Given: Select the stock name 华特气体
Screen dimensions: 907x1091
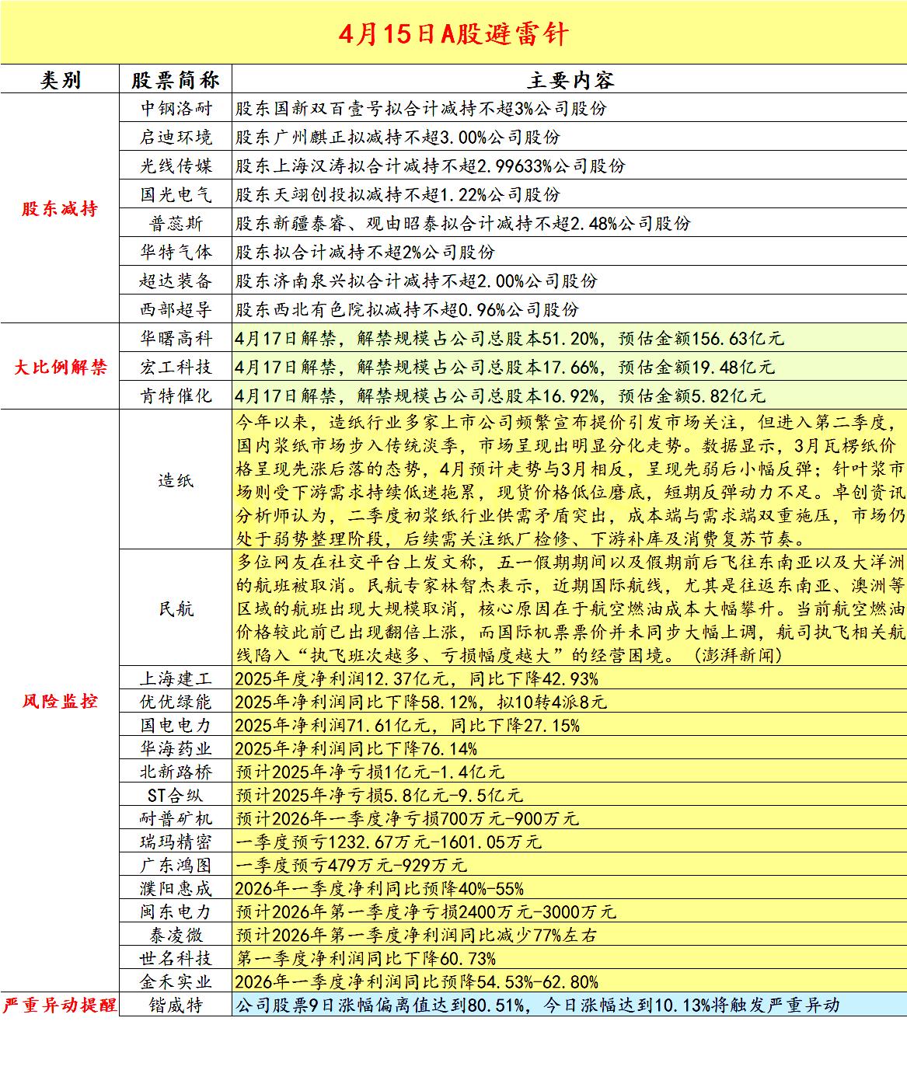Looking at the screenshot, I should coord(176,252).
